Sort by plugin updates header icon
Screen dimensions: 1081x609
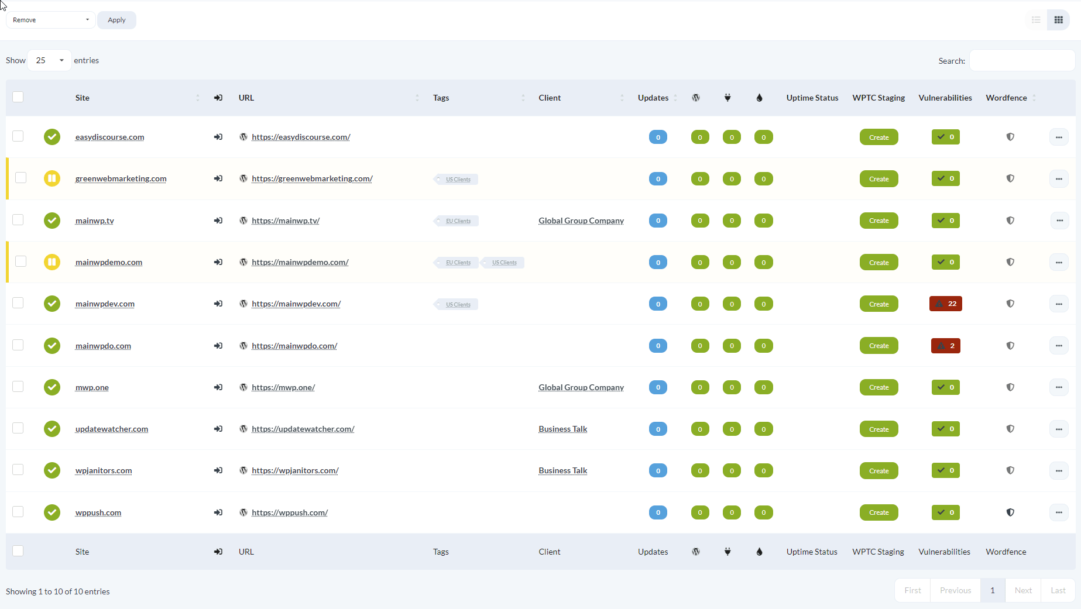point(727,98)
